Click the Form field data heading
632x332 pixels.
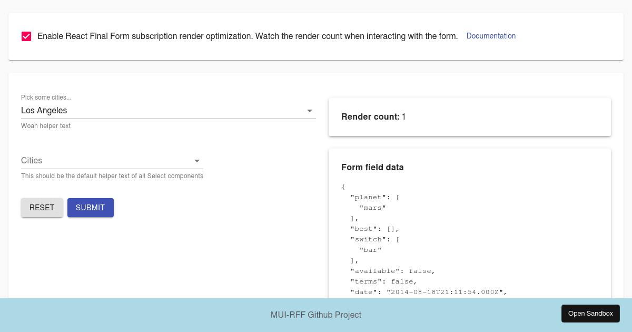point(372,168)
